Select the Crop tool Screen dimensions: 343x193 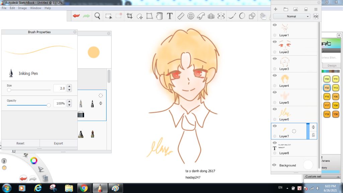pos(130,16)
